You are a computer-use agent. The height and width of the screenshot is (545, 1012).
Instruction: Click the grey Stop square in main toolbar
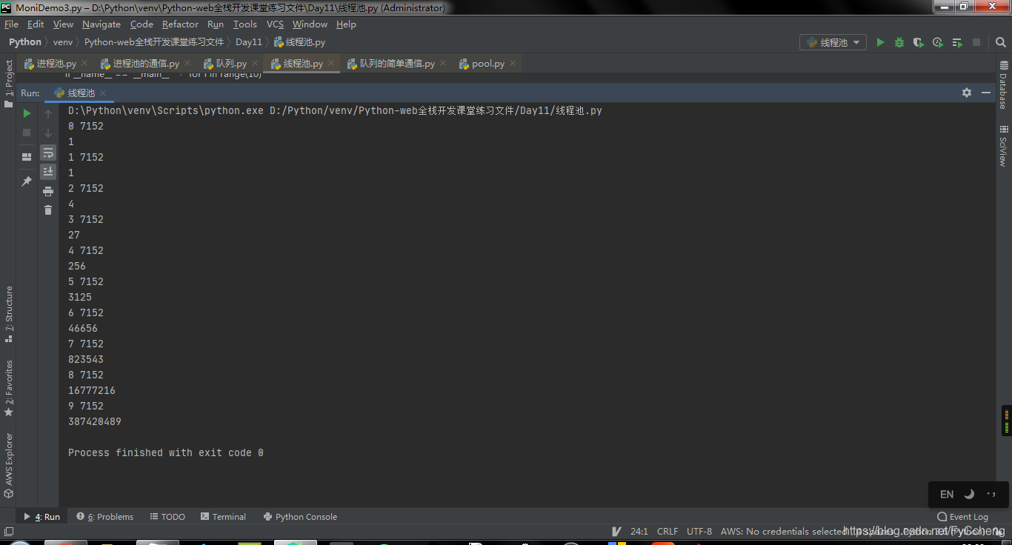tap(976, 42)
